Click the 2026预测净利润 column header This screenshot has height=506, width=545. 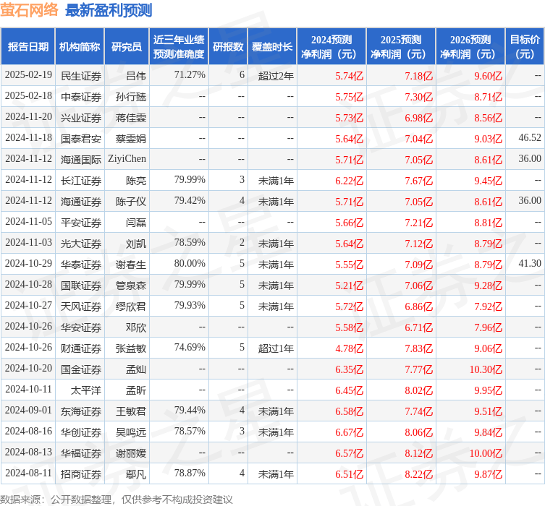pyautogui.click(x=470, y=46)
